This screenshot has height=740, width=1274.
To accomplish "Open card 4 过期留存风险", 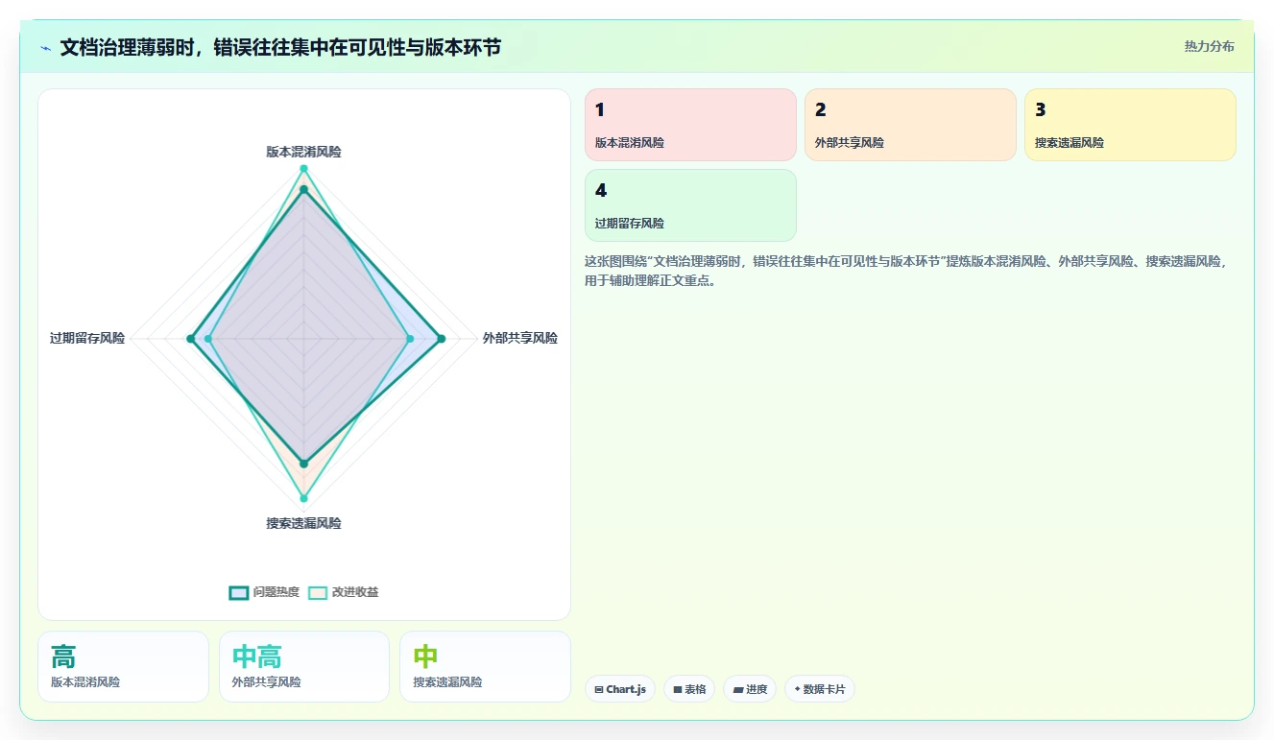I will click(690, 205).
